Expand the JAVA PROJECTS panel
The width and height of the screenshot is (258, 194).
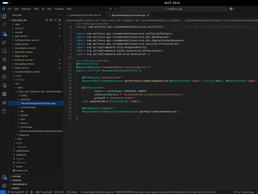(x=36, y=184)
